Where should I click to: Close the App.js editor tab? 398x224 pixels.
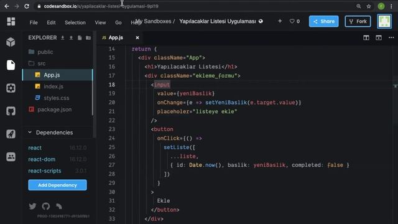click(x=137, y=37)
